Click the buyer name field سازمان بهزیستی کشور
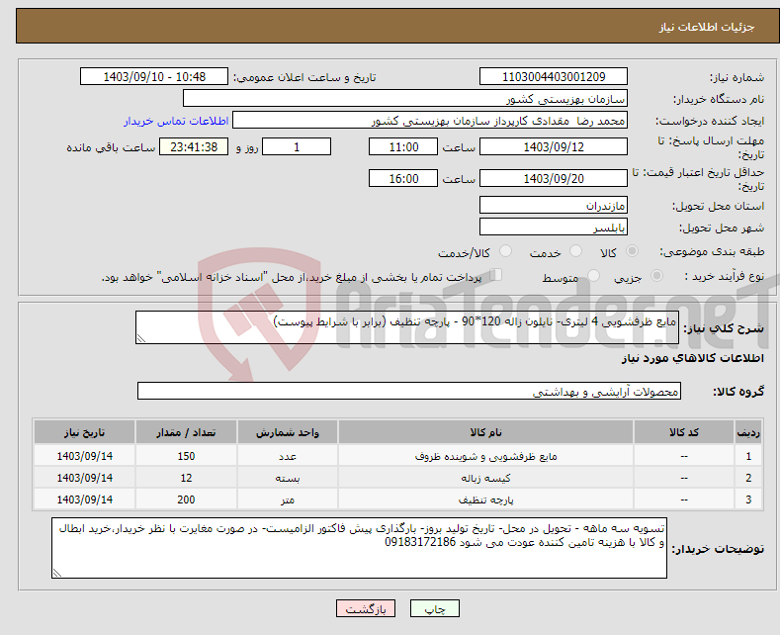 tap(405, 99)
